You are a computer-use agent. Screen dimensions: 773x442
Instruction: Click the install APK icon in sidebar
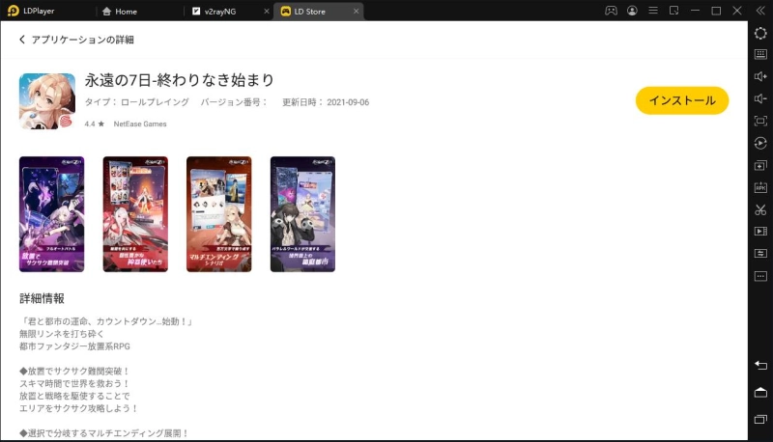pos(760,187)
